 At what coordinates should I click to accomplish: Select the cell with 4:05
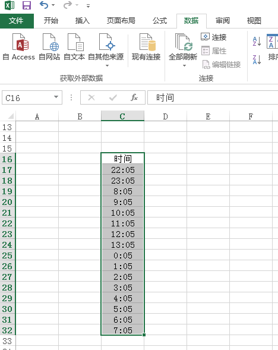(x=122, y=298)
